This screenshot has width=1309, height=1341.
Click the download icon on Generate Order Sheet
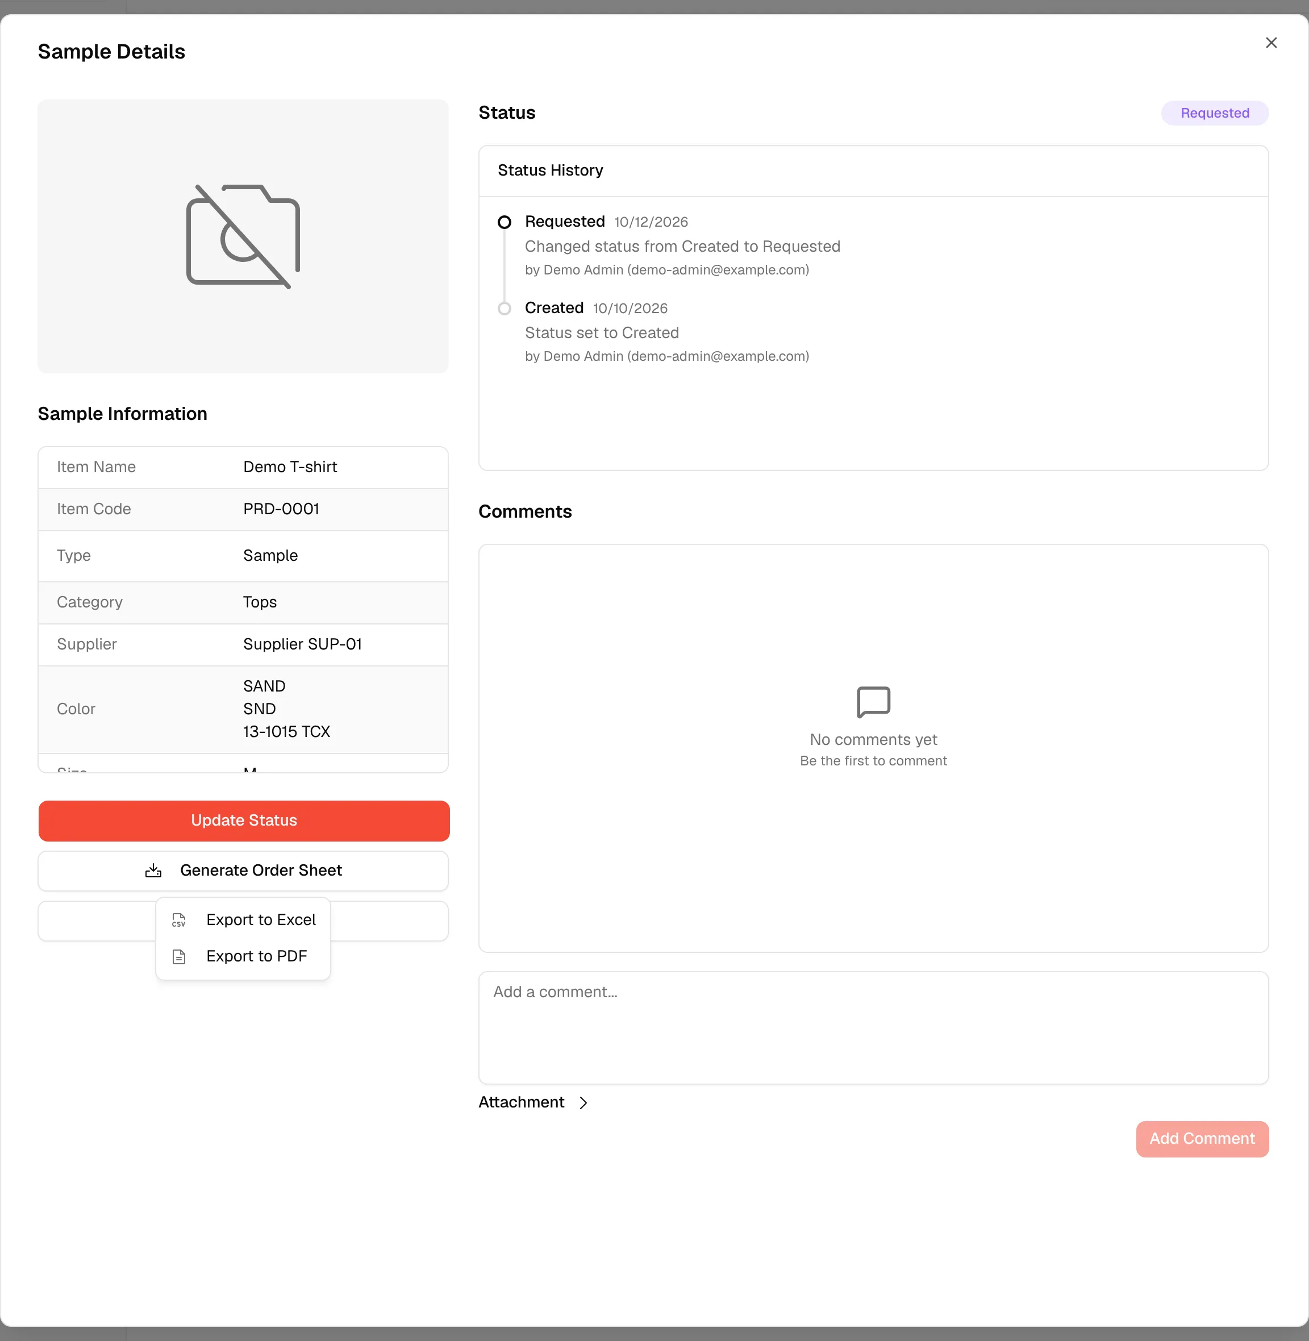153,871
